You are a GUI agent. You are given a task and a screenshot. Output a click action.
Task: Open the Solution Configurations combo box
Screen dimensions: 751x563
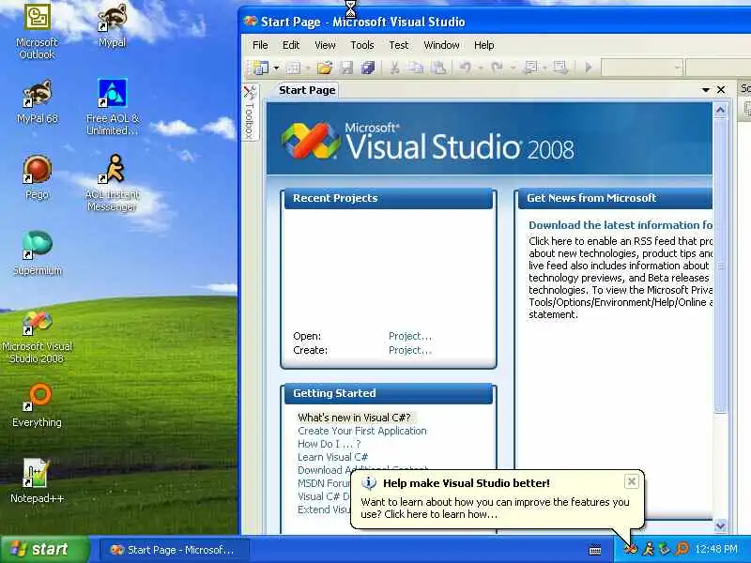coord(642,68)
